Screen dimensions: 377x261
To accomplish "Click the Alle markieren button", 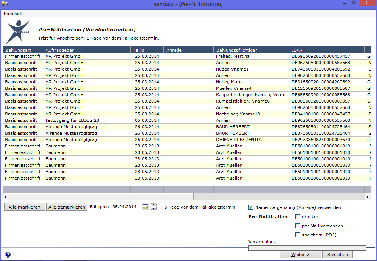I will pos(25,207).
